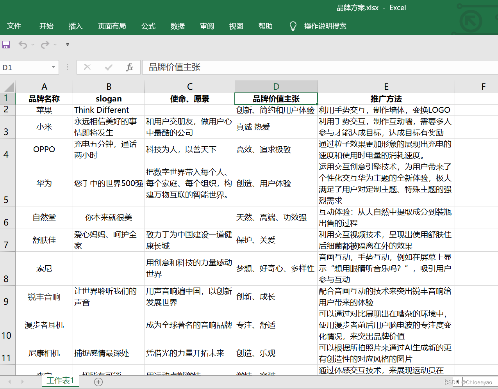Open the 数据 ribbon tab

(178, 26)
